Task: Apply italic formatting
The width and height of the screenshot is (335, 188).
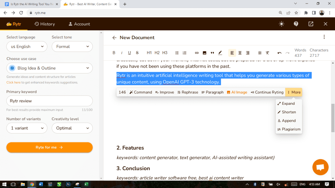Action: (122, 53)
